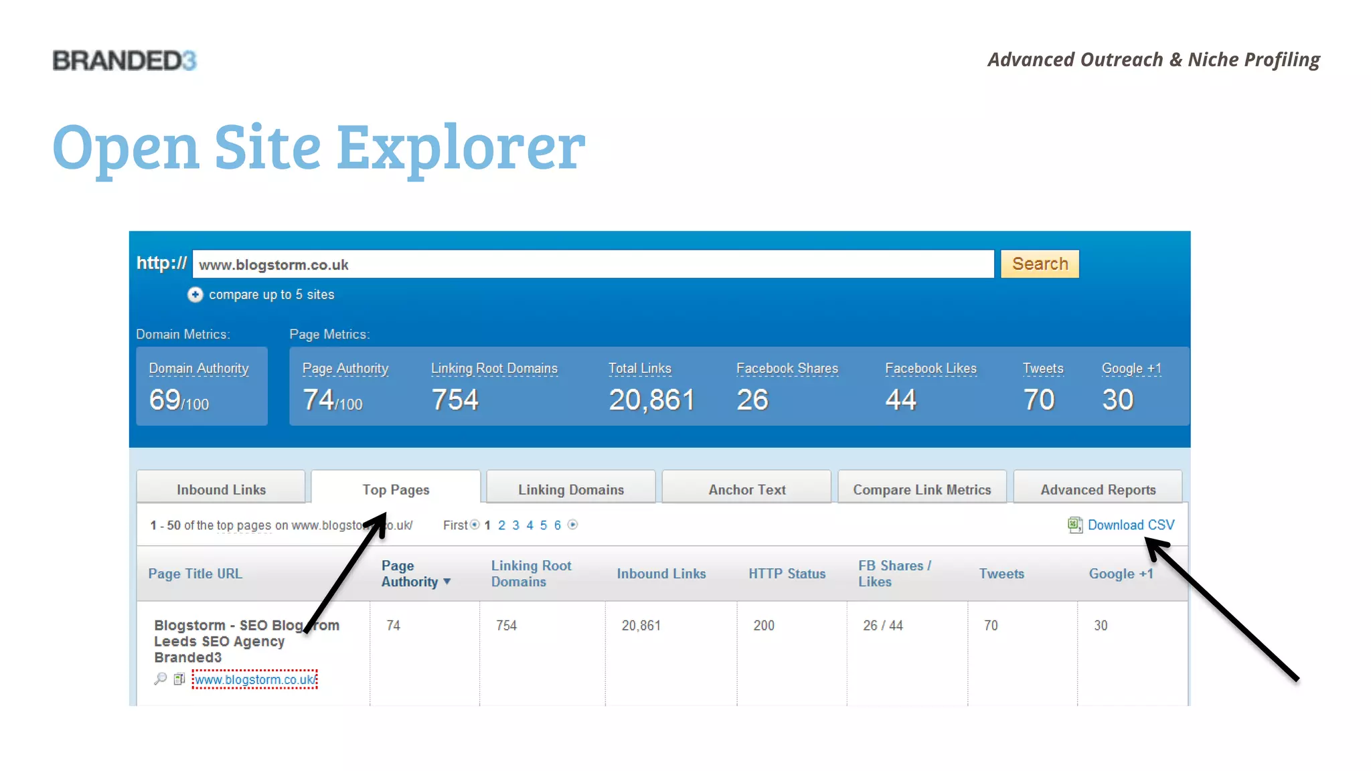This screenshot has height=771, width=1371.
Task: Click the Facebook Likes metric label
Action: [931, 369]
